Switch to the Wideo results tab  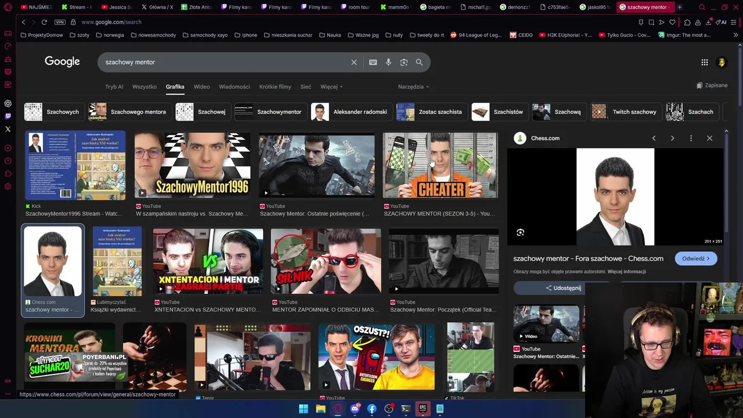pos(201,87)
